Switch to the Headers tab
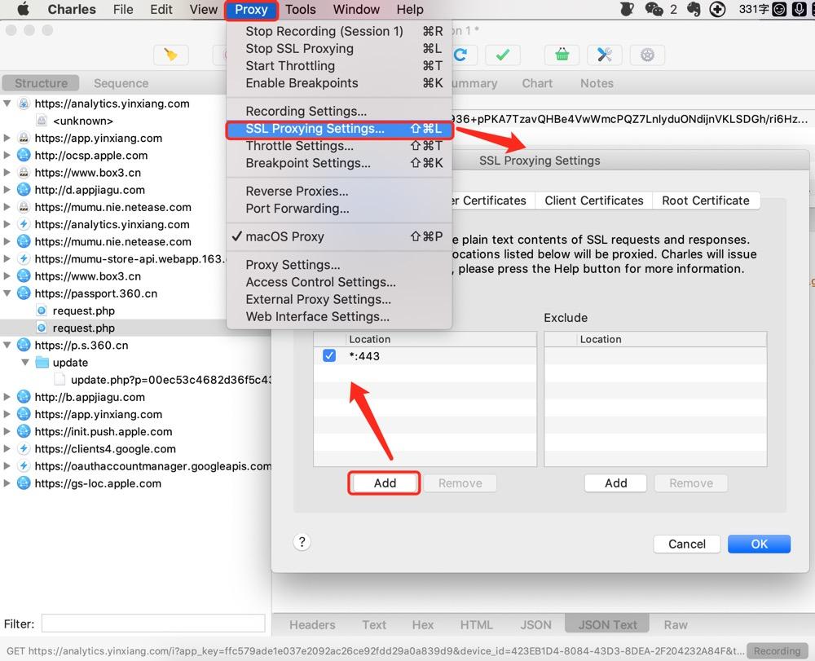The image size is (815, 661). tap(312, 624)
